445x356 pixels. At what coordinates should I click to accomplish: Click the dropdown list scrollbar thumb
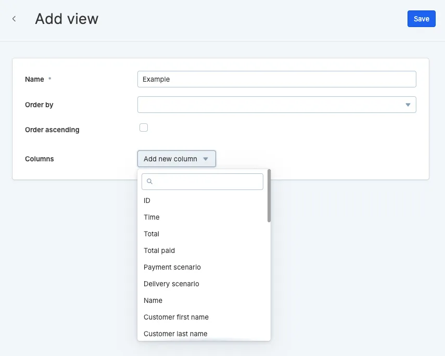click(269, 196)
